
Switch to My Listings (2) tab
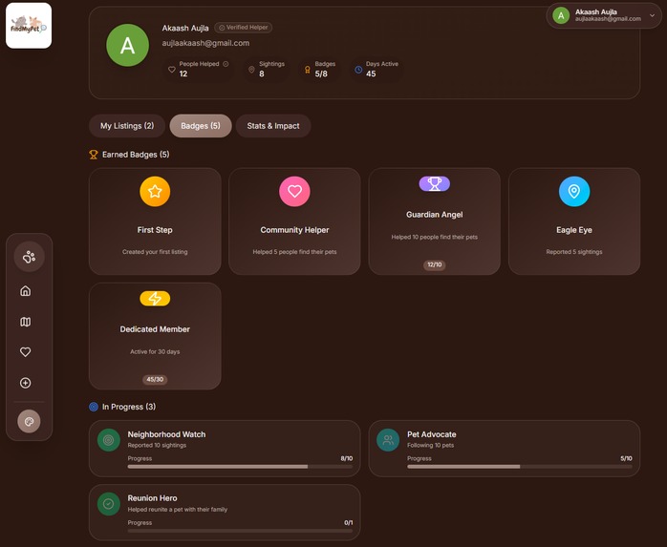pos(127,126)
